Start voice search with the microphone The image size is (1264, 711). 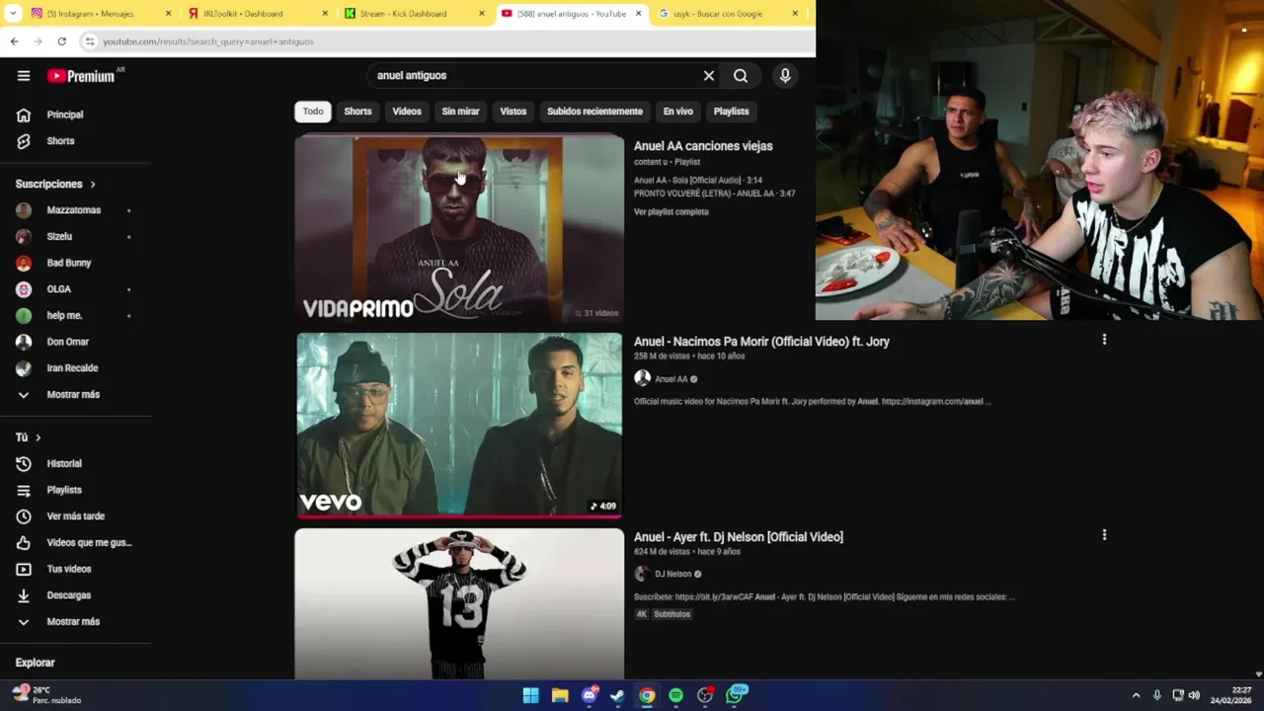coord(785,75)
